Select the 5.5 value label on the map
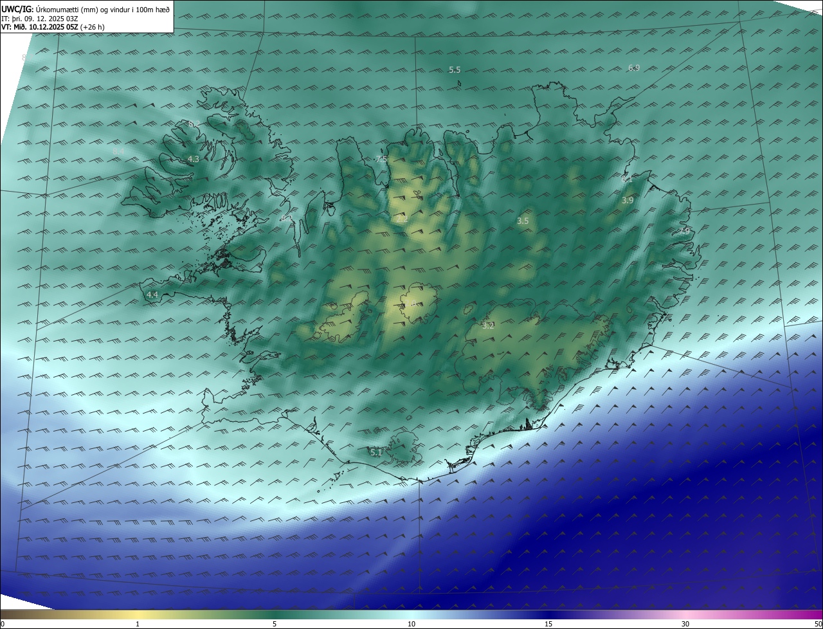Screen dimensions: 823x629 455,69
